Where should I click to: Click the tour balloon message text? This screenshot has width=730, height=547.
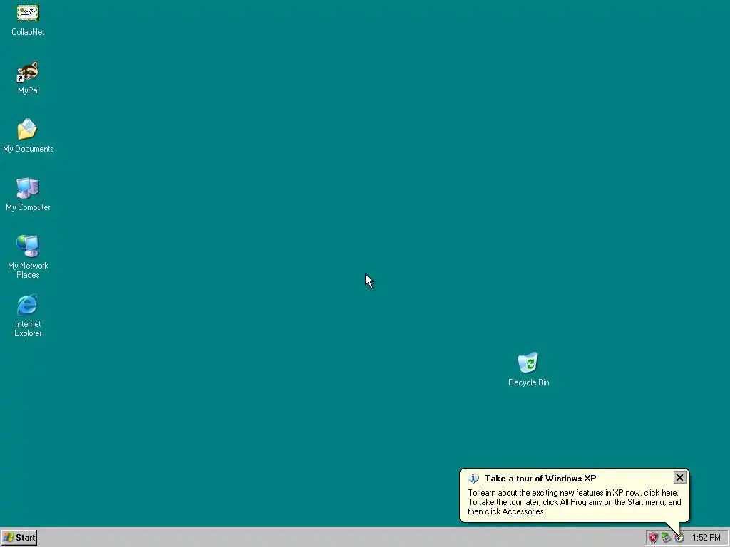[x=574, y=502]
